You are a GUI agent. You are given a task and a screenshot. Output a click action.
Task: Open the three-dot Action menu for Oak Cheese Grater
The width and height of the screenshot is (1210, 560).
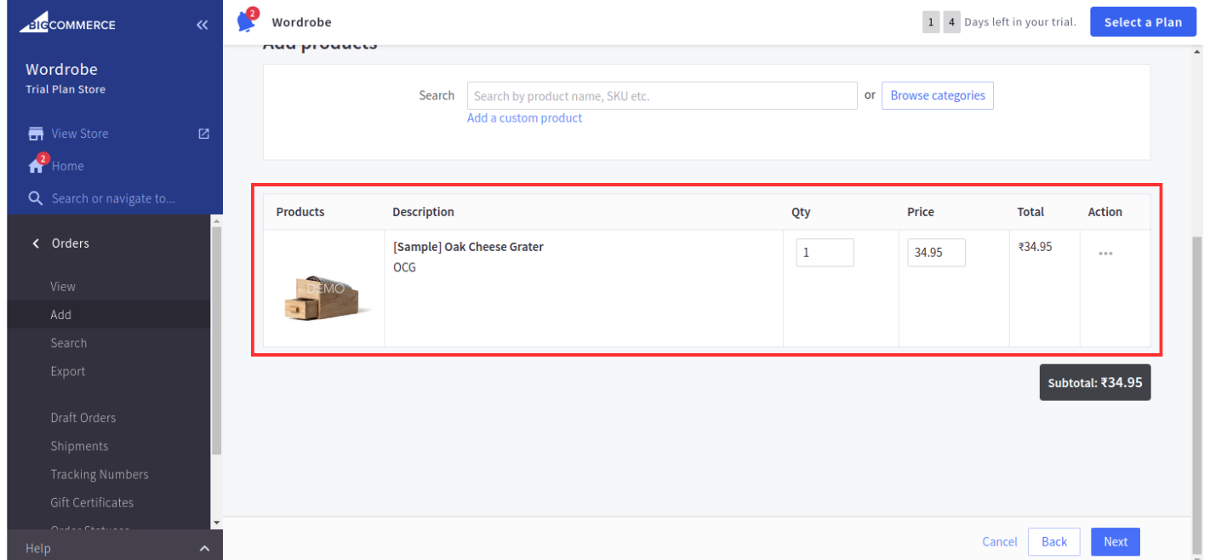click(1105, 253)
